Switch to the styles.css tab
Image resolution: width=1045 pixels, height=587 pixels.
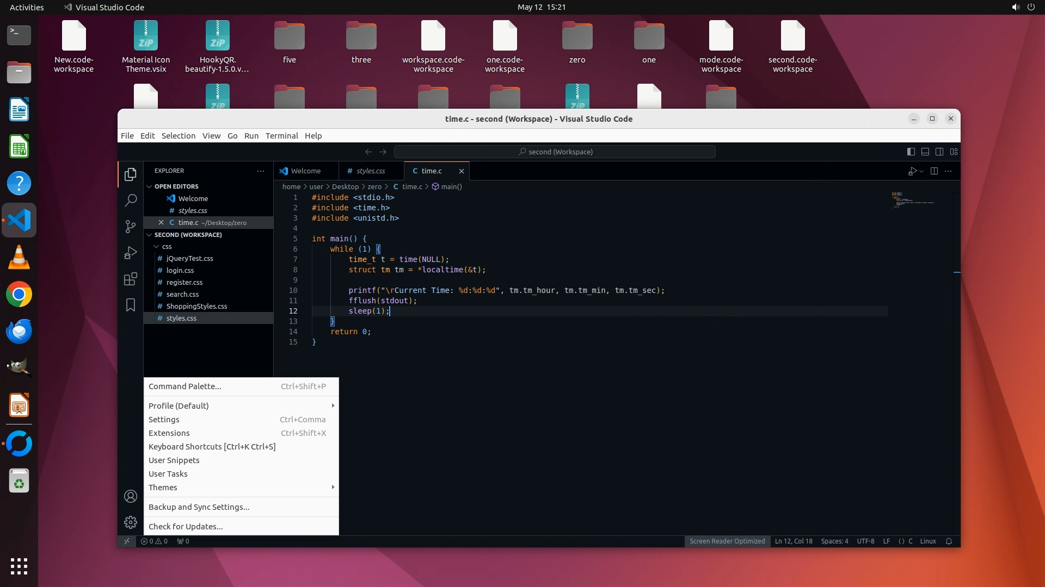coord(370,171)
